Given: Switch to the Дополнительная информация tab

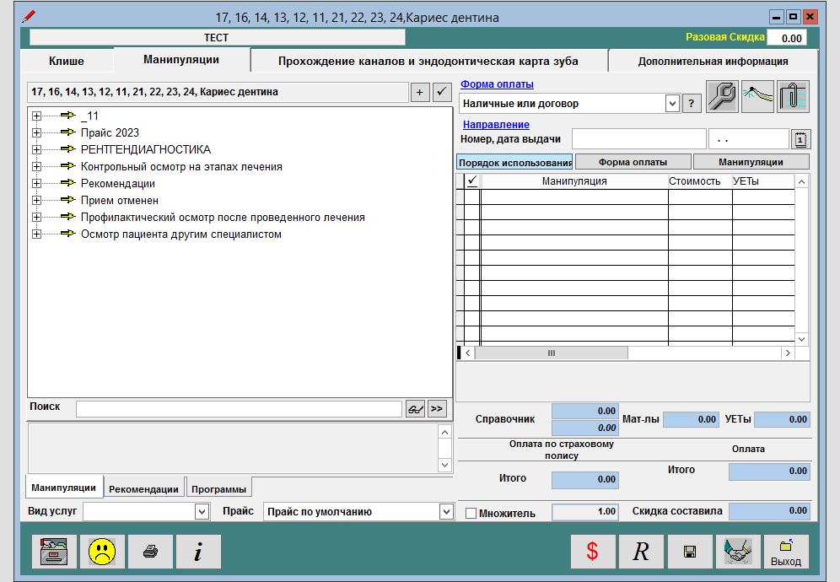Looking at the screenshot, I should 713,61.
